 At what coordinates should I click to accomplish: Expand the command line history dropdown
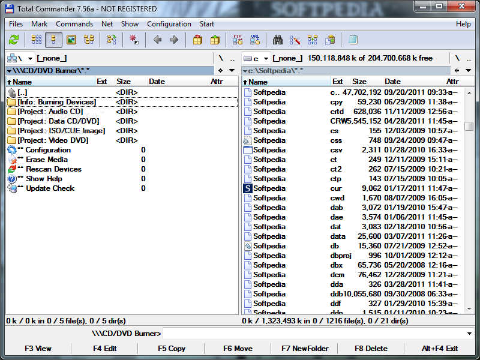(469, 334)
